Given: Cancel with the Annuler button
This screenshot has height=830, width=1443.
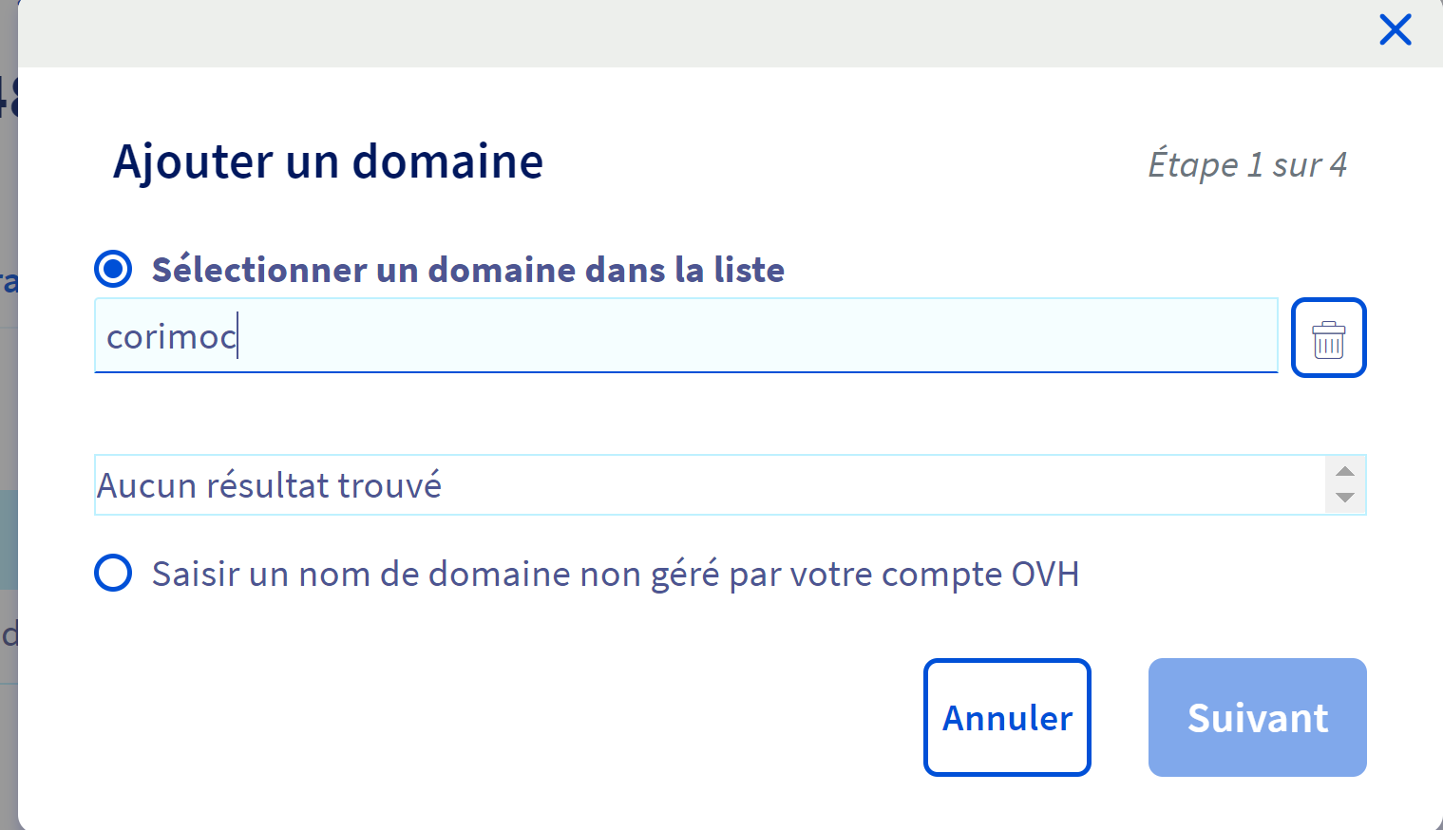Looking at the screenshot, I should click(1007, 718).
